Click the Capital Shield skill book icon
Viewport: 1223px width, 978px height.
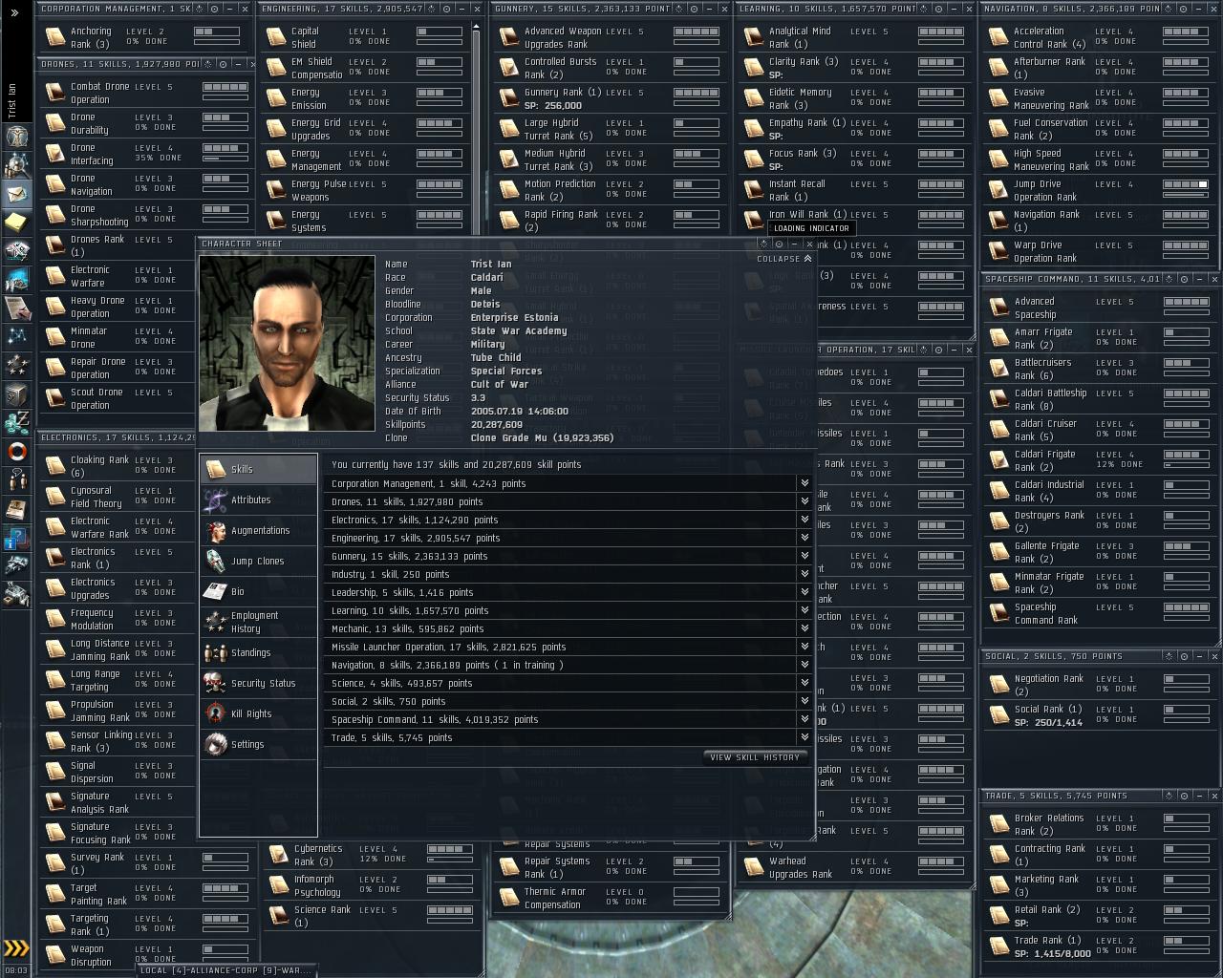277,37
